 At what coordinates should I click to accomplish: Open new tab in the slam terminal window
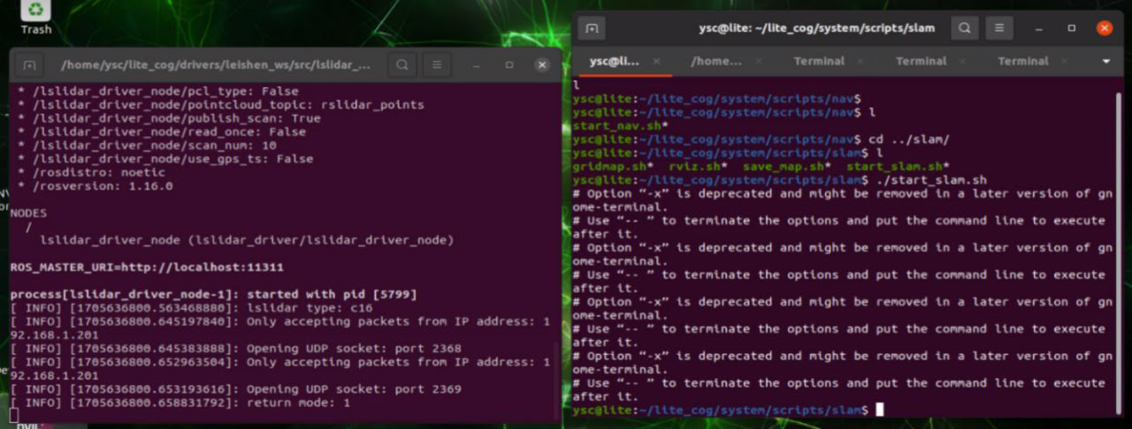tap(592, 28)
